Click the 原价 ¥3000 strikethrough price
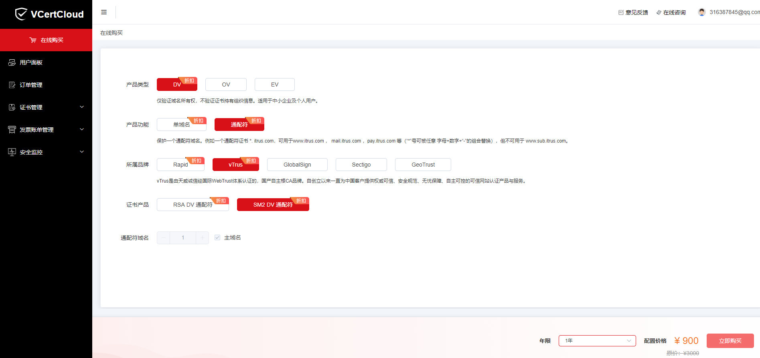The width and height of the screenshot is (760, 358). 683,353
